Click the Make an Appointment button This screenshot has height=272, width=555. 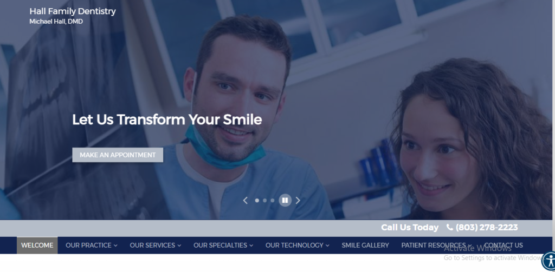(x=118, y=155)
